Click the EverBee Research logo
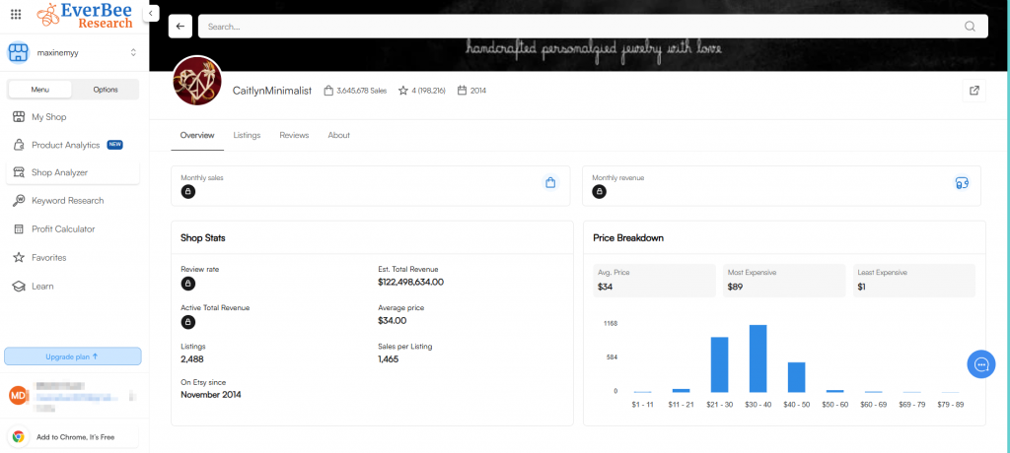Image resolution: width=1010 pixels, height=453 pixels. 85,16
